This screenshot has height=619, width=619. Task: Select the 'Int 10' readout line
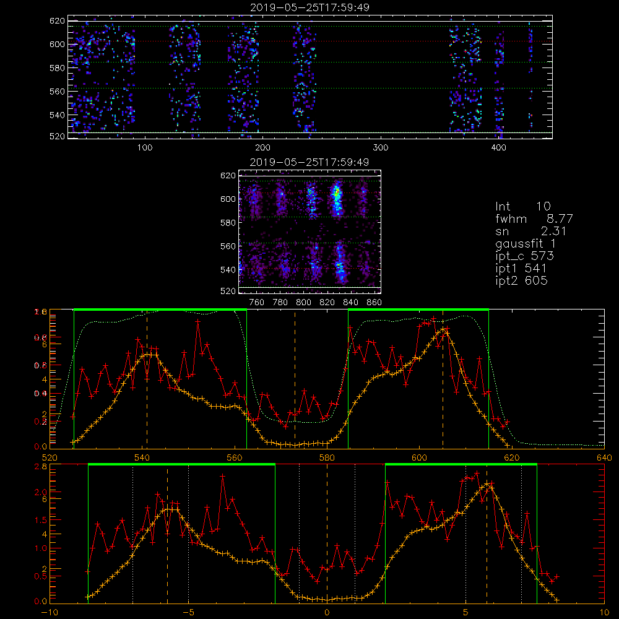tap(523, 207)
